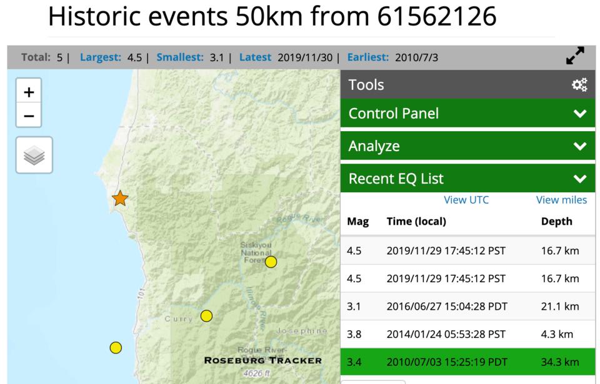This screenshot has width=600, height=384.
Task: Zoom in on the map
Action: point(29,92)
